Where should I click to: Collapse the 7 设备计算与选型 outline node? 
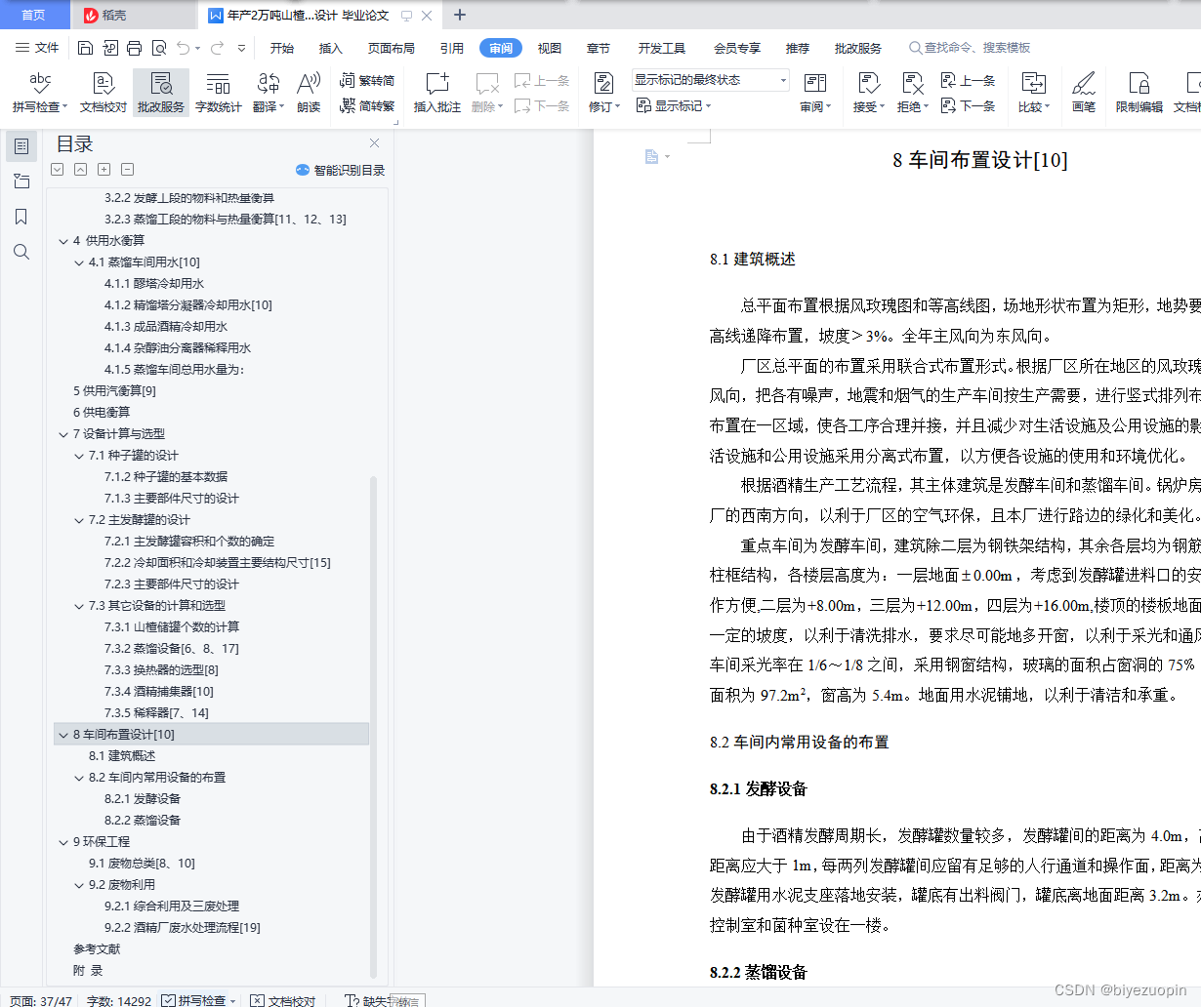(x=63, y=434)
